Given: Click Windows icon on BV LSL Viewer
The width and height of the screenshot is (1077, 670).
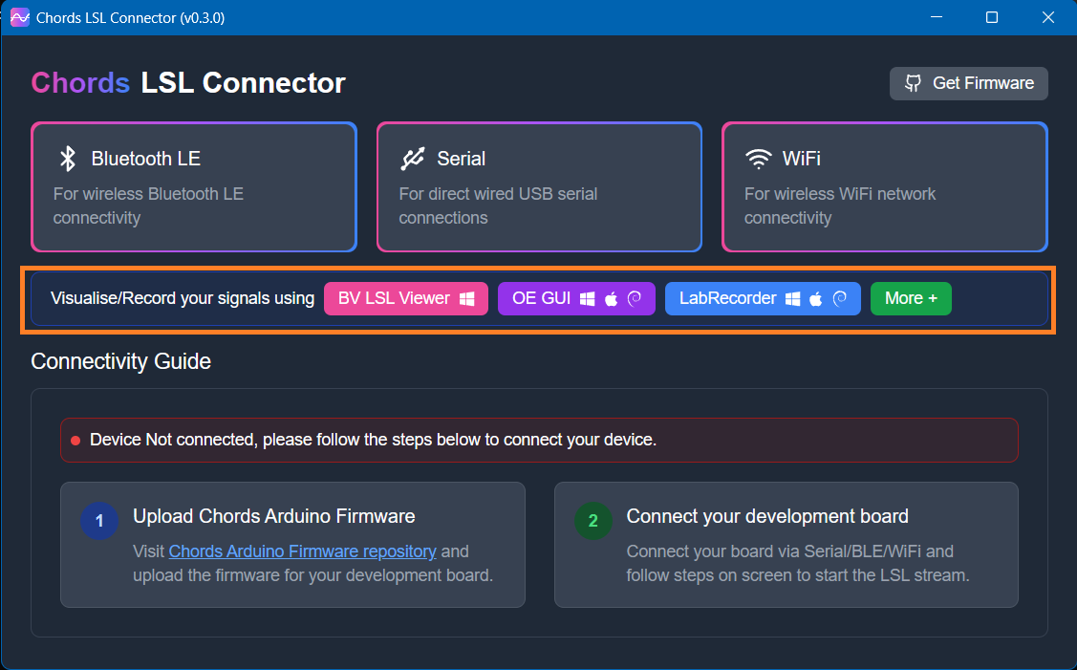Looking at the screenshot, I should click(467, 299).
